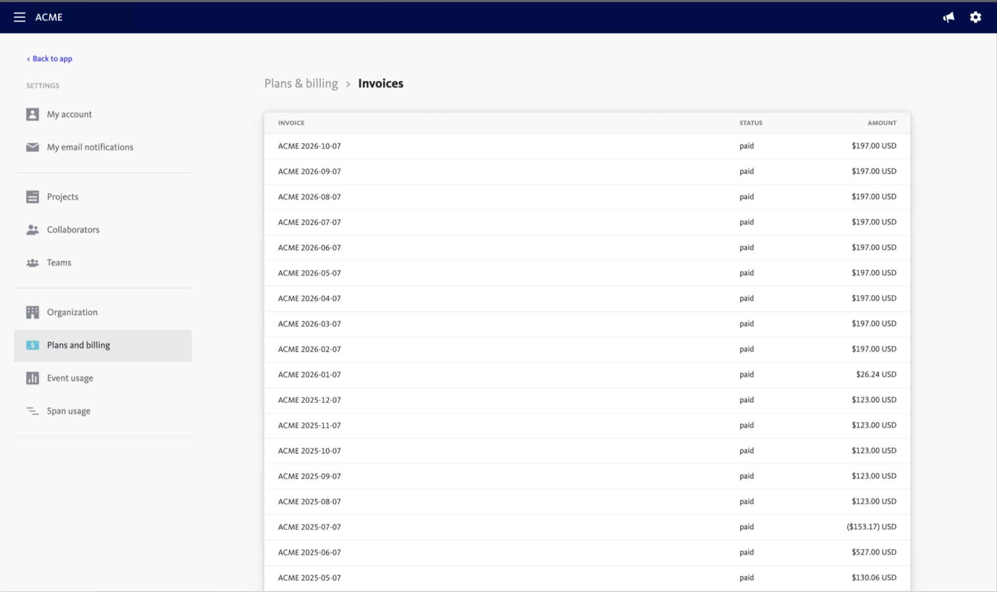997x592 pixels.
Task: Open invoice ACME 2025-12-07
Action: [309, 400]
